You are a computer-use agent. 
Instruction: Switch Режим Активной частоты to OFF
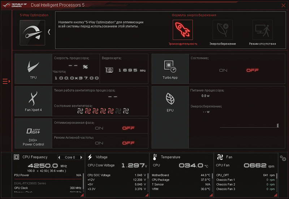[x=128, y=143]
